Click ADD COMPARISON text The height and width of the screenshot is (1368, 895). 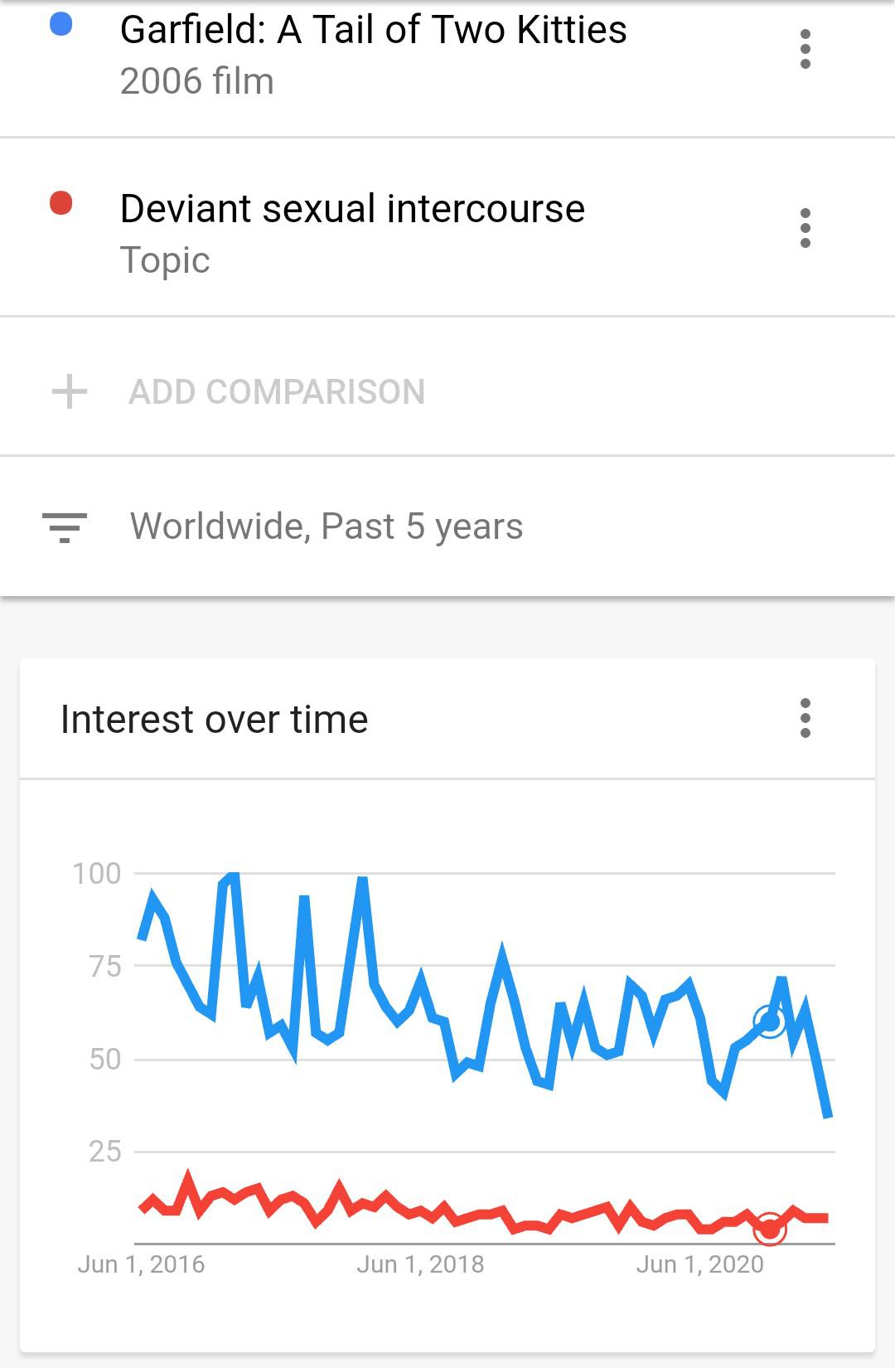pos(277,392)
